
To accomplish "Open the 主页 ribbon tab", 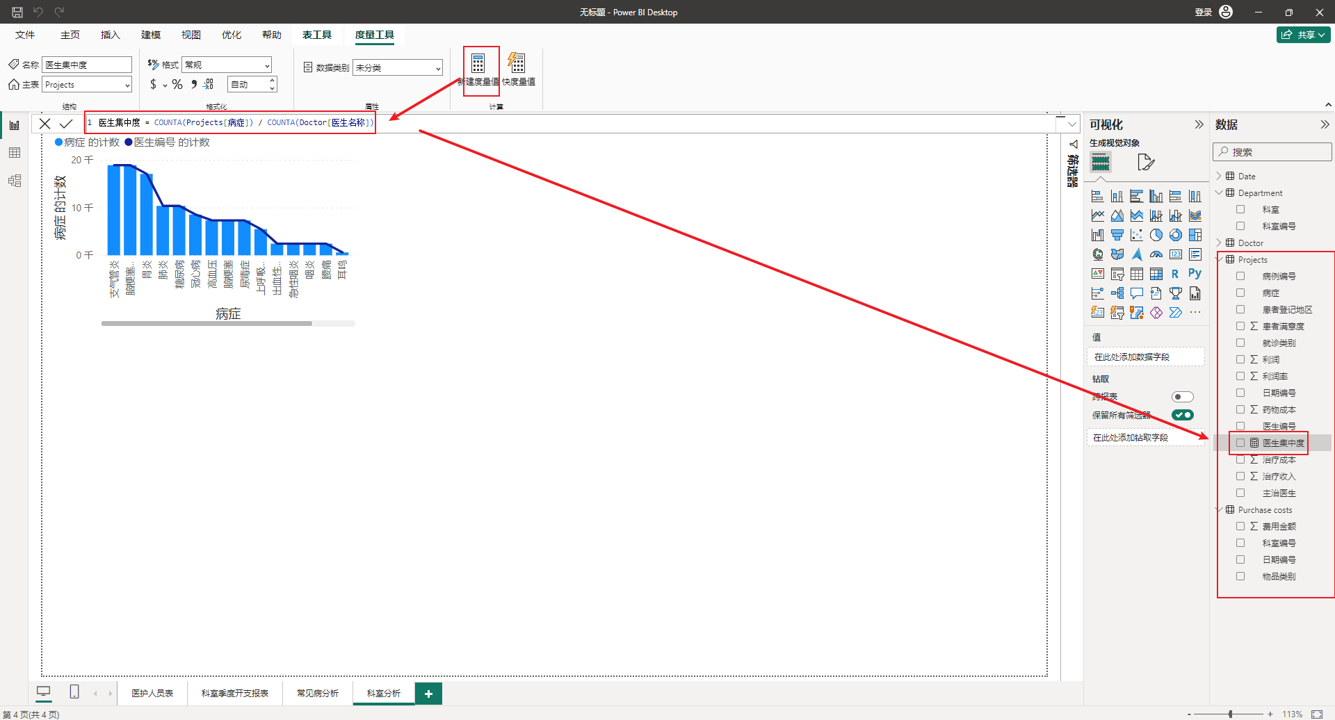I will pos(70,35).
